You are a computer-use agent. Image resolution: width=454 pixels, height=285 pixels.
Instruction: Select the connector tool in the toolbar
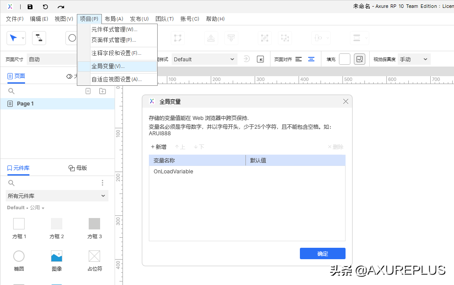39,38
